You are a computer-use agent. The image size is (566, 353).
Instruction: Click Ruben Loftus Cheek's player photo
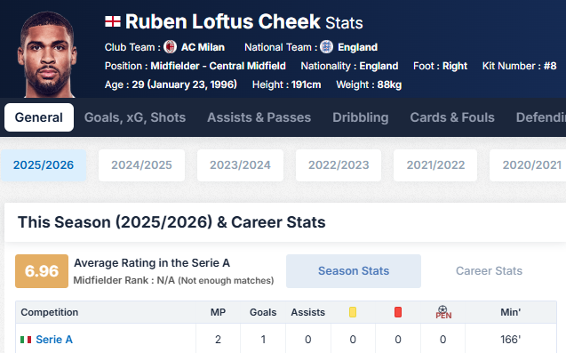[47, 54]
